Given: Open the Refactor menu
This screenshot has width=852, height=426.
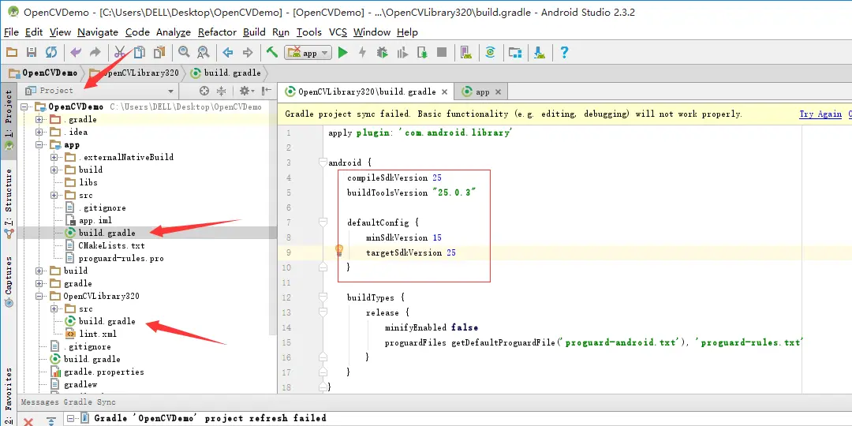Looking at the screenshot, I should click(217, 32).
